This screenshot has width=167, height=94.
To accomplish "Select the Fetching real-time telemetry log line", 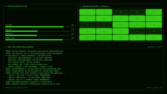I will pos(35,73).
